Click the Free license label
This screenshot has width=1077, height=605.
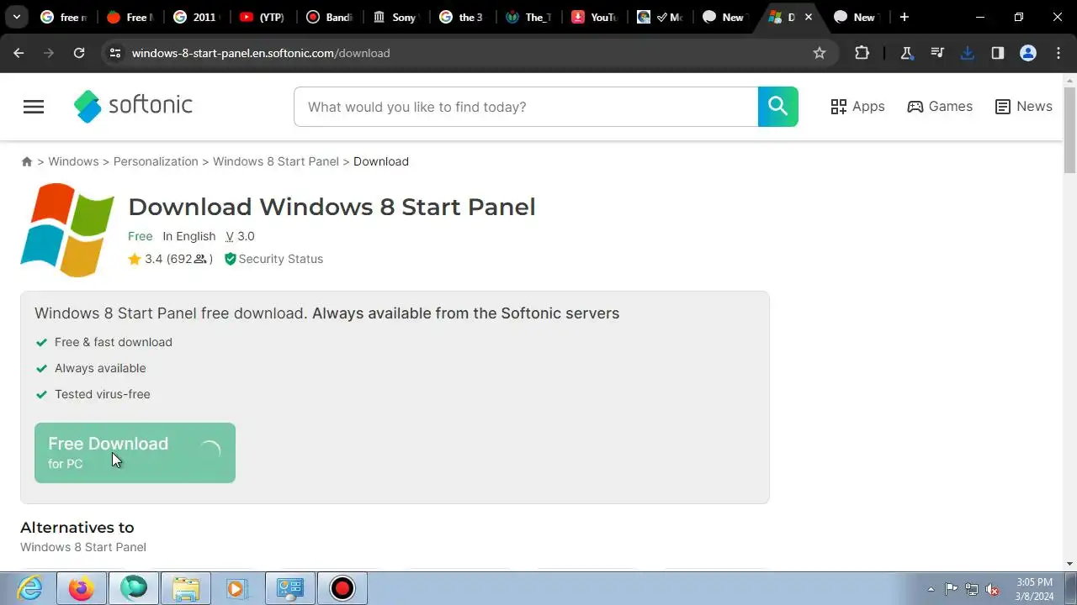[x=141, y=236]
